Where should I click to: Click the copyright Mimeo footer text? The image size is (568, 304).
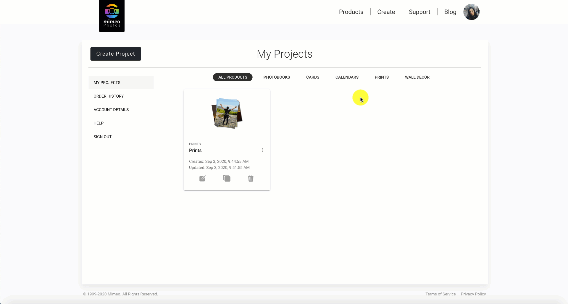coord(120,294)
